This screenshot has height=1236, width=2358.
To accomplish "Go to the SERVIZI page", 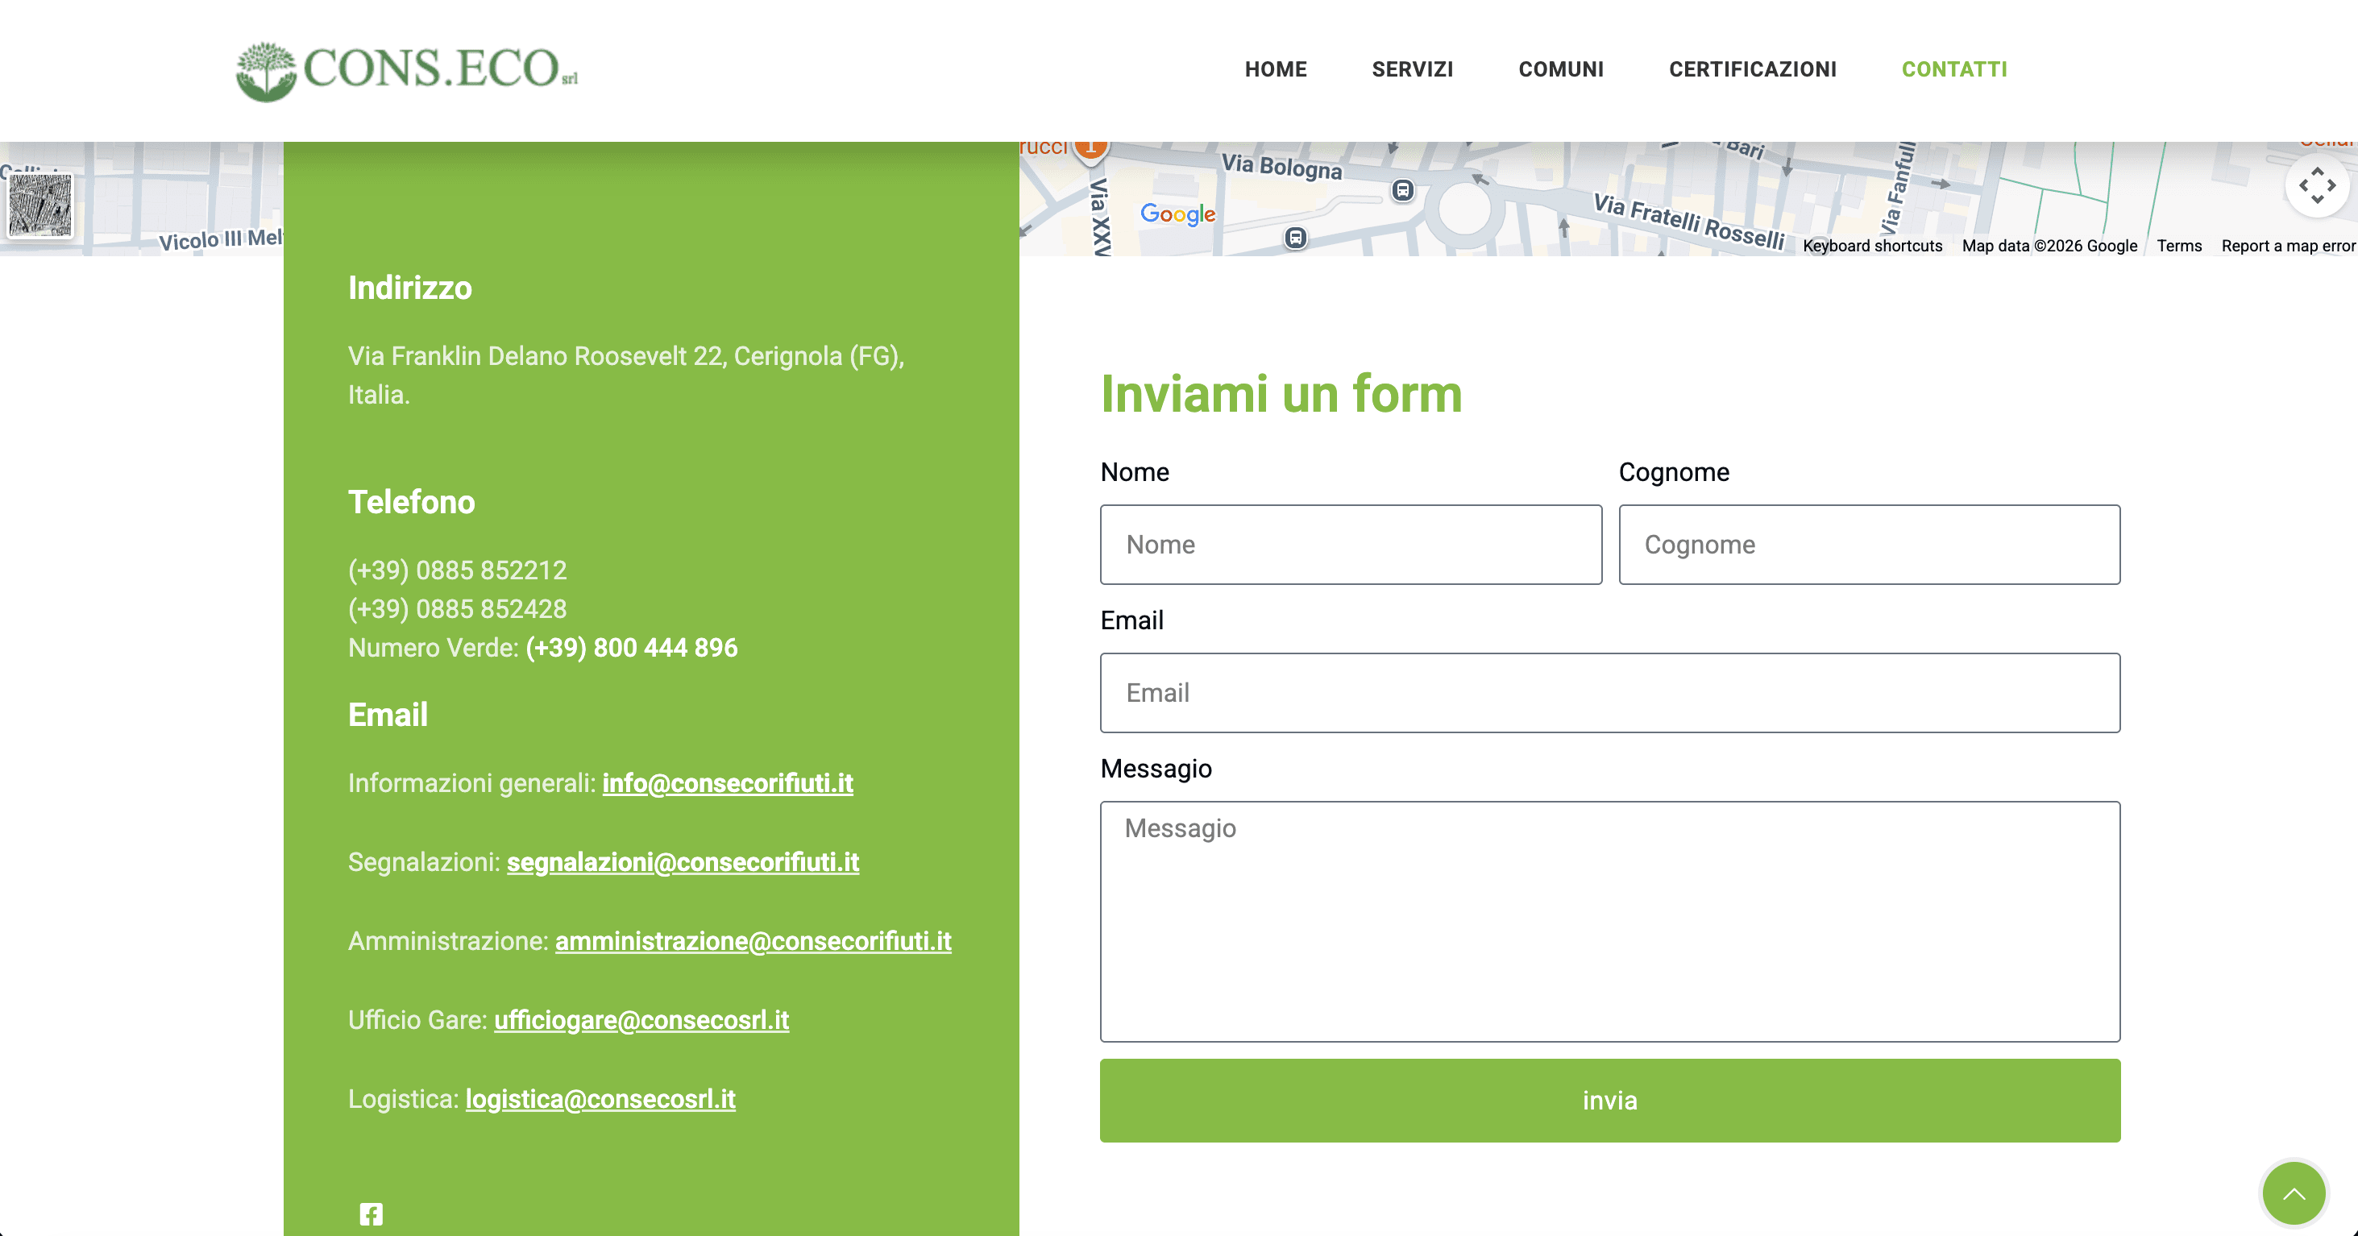I will [x=1412, y=69].
